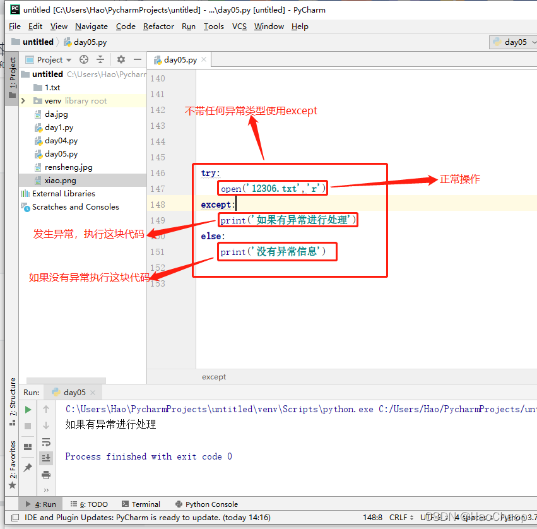The image size is (537, 529).
Task: Pin the Run tool window
Action: coord(27,467)
